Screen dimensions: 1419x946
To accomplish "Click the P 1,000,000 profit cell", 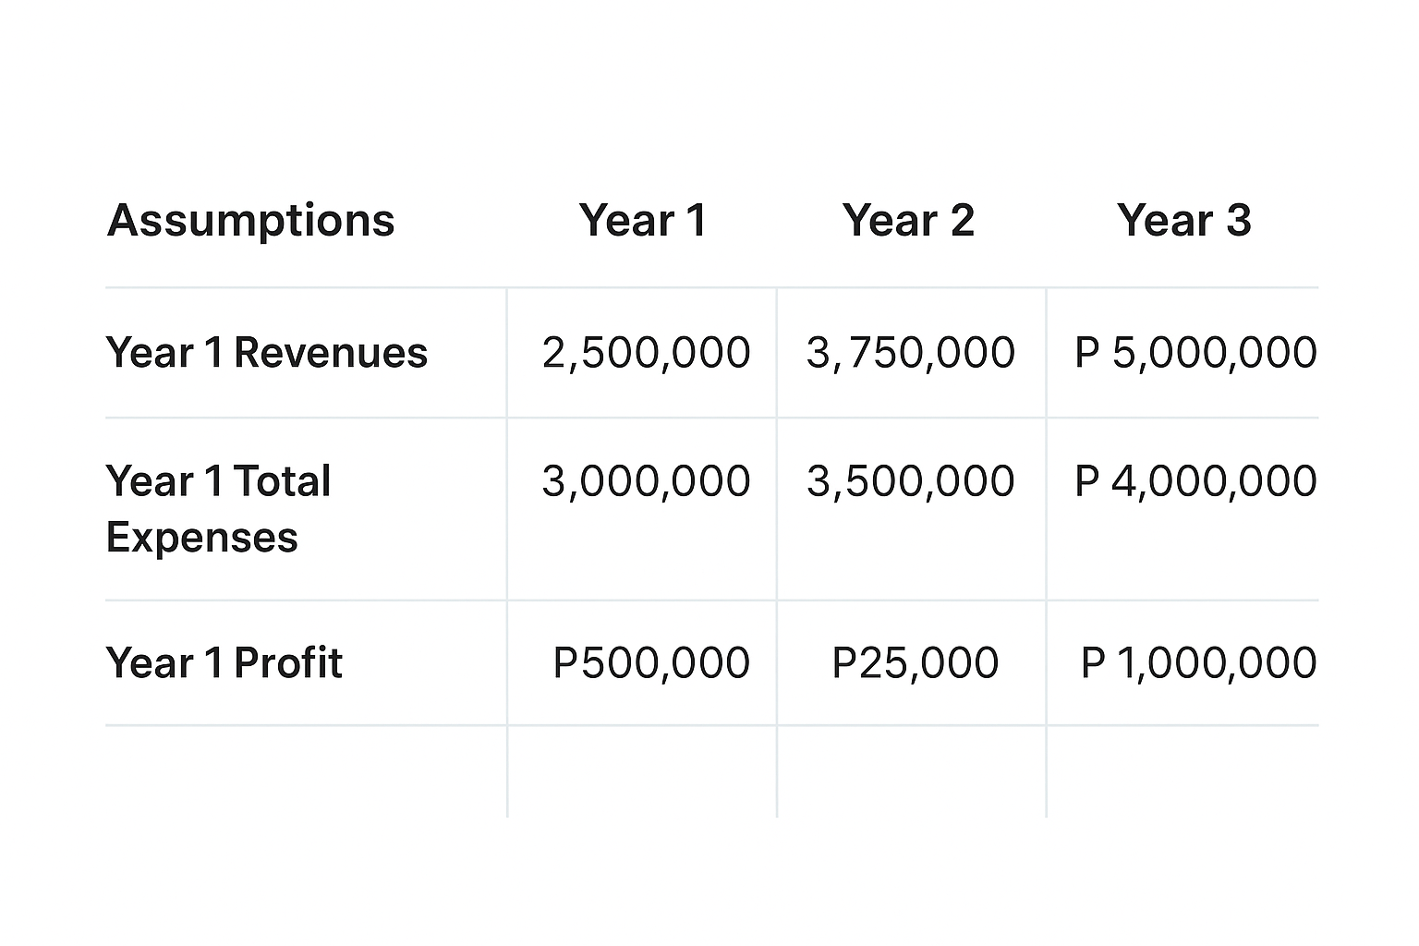I will (x=1198, y=663).
